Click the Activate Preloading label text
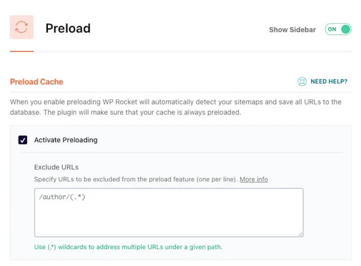Image resolution: width=361 pixels, height=266 pixels. [65, 140]
